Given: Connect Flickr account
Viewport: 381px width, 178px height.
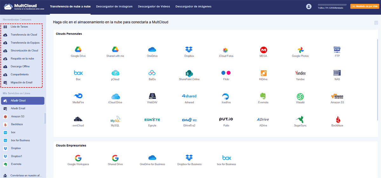Looking at the screenshot, I should pyautogui.click(x=226, y=75).
